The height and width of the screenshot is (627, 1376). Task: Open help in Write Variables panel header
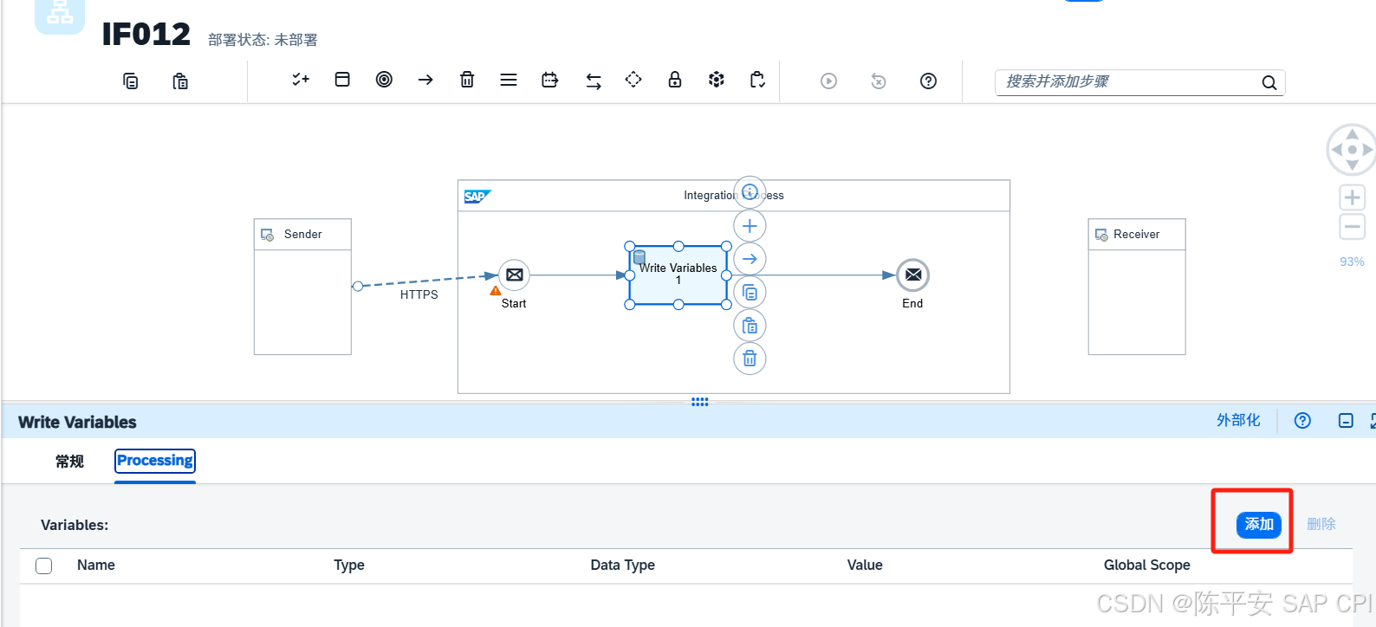(x=1302, y=420)
